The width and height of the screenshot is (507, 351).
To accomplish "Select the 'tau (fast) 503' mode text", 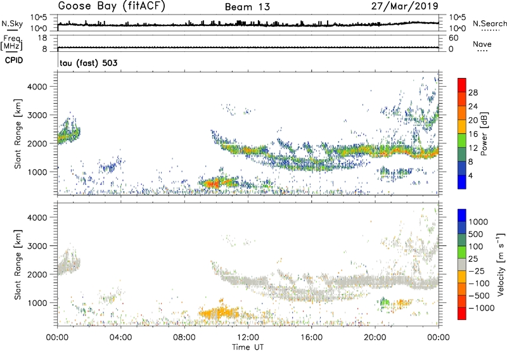I will pyautogui.click(x=89, y=63).
